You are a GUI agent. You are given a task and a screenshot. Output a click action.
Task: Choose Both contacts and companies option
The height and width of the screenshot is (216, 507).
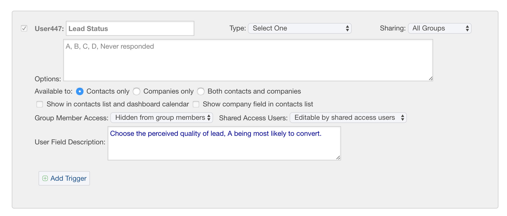click(x=201, y=91)
